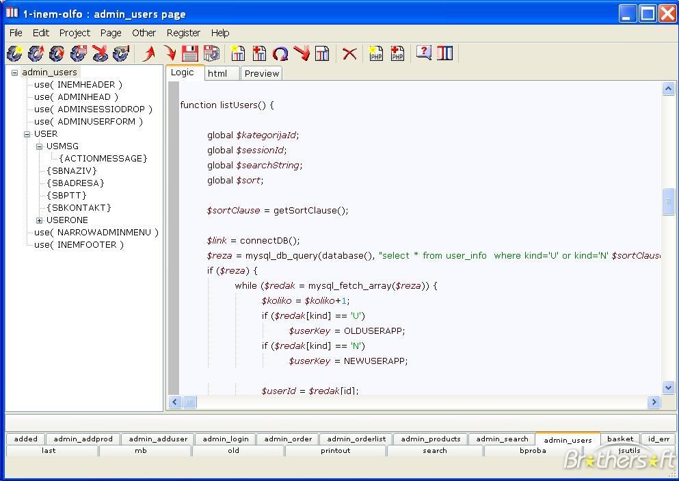This screenshot has width=679, height=481.
Task: Click horizontal scrollbar right arrow
Action: 654,402
